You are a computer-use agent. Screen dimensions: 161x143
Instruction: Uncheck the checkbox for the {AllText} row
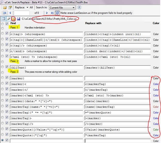coord(7,67)
